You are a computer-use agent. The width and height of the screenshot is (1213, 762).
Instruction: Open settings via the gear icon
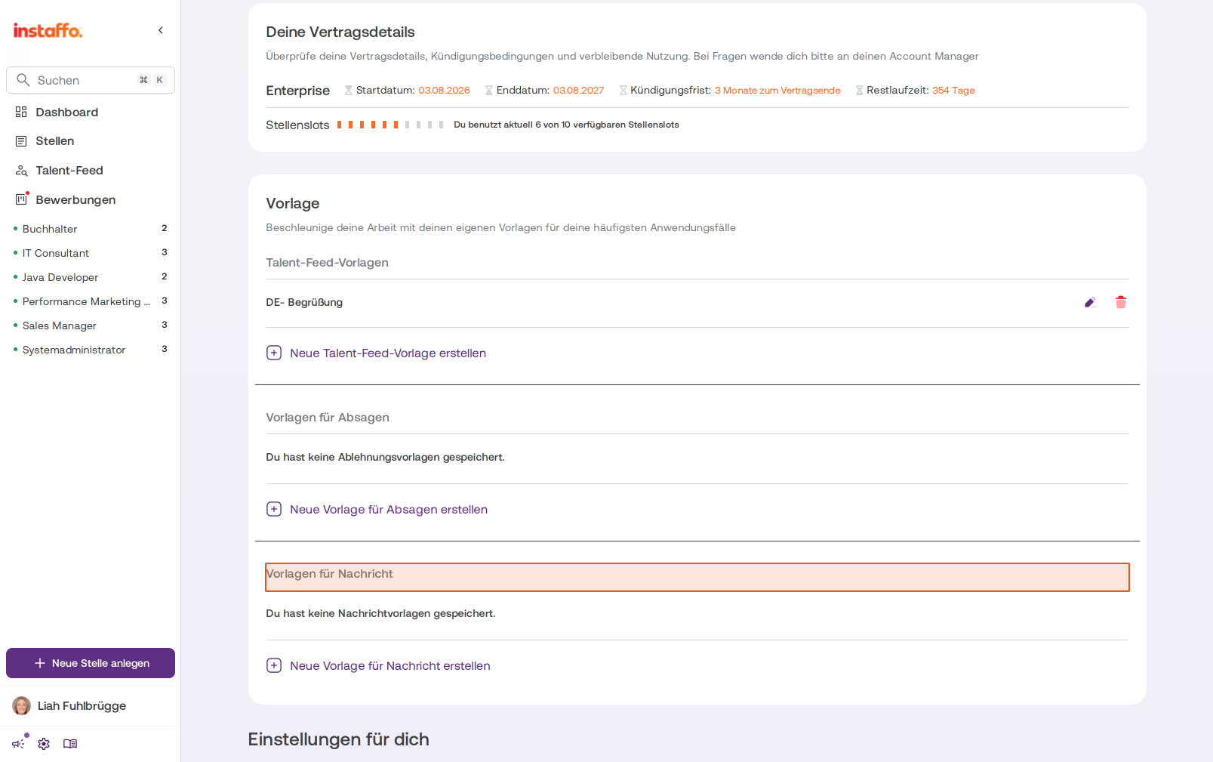44,744
